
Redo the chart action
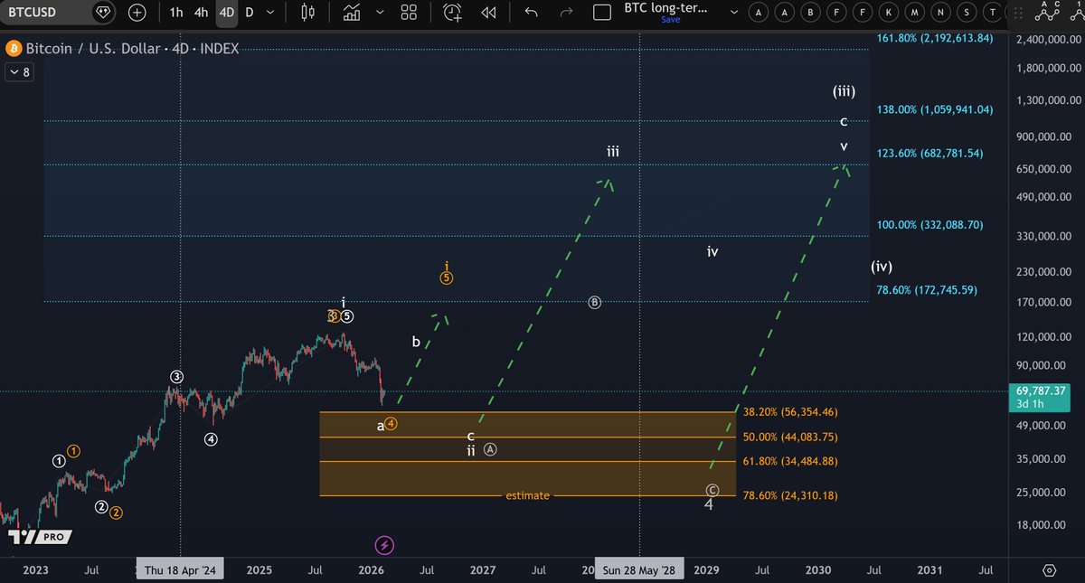coord(567,13)
